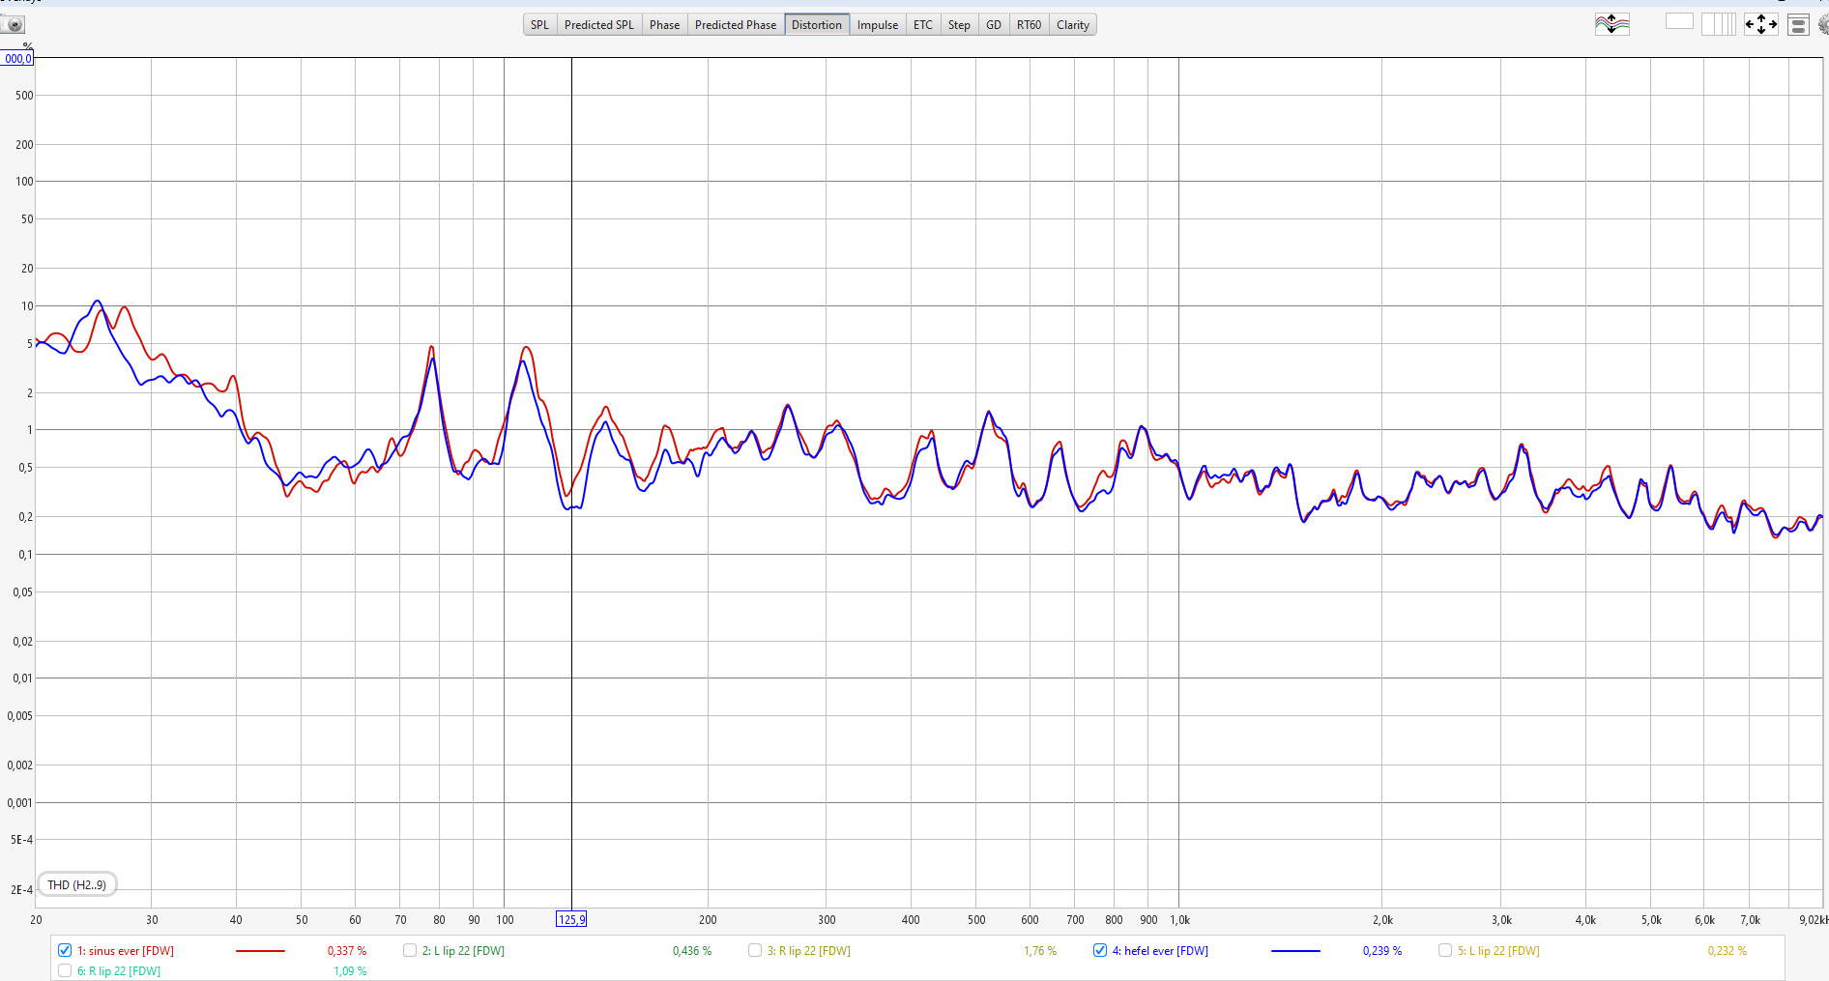Uncheck the '1: sinus ever [FDW]' trace

coord(65,950)
